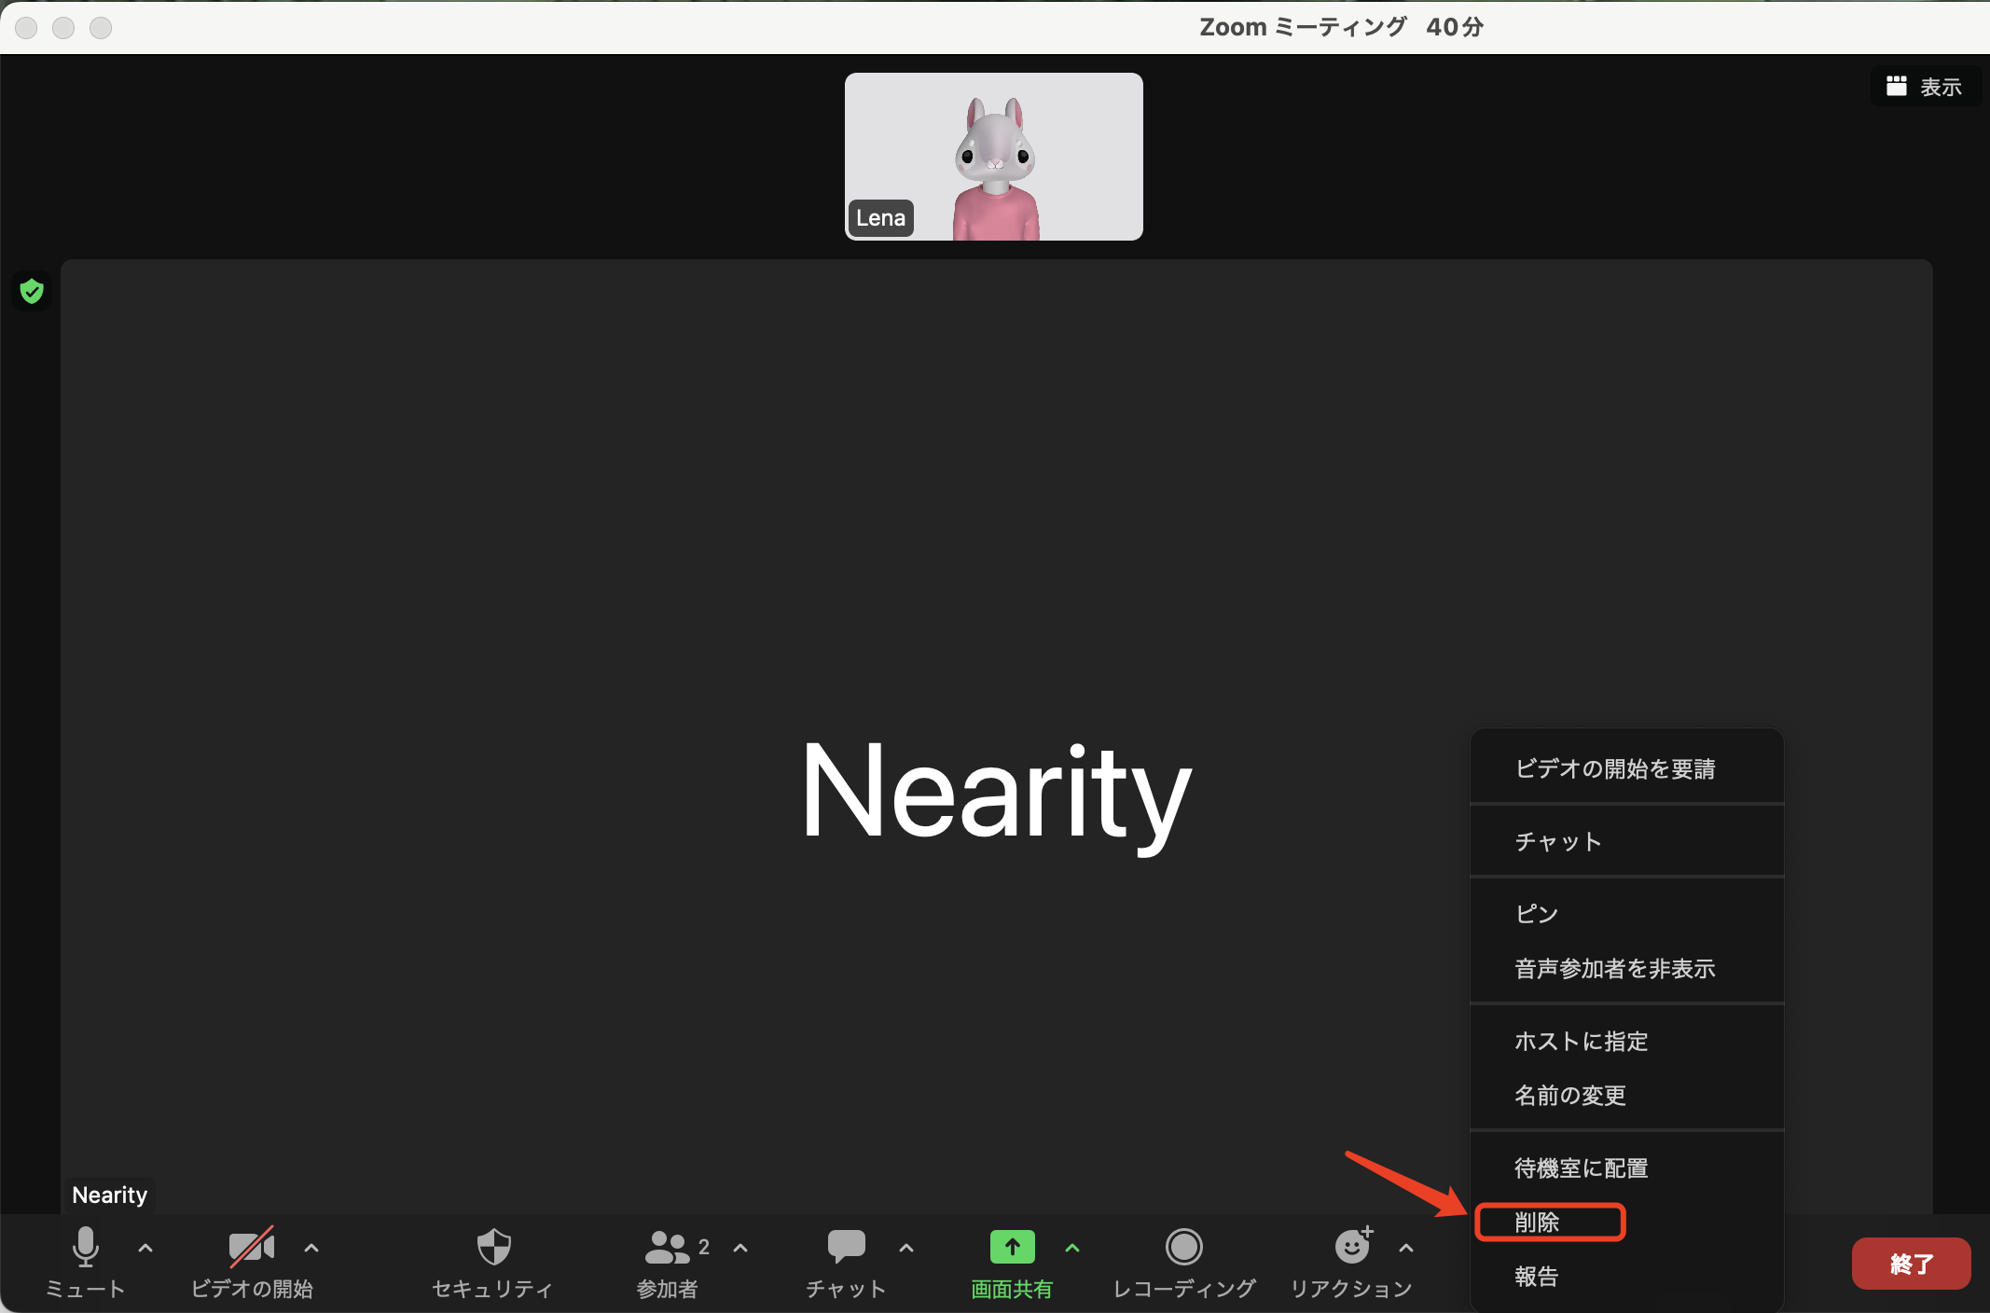Select 待機室に配置 menu item
The height and width of the screenshot is (1313, 1990).
pyautogui.click(x=1626, y=1168)
